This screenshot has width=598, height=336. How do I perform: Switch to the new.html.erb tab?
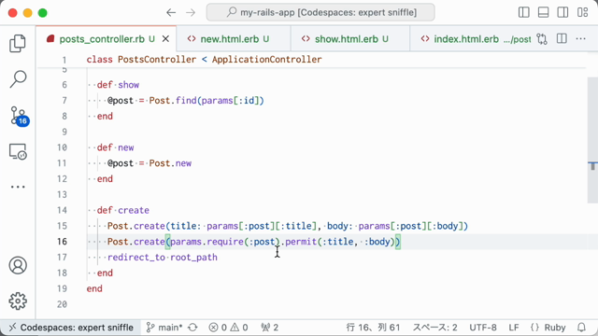pyautogui.click(x=234, y=39)
